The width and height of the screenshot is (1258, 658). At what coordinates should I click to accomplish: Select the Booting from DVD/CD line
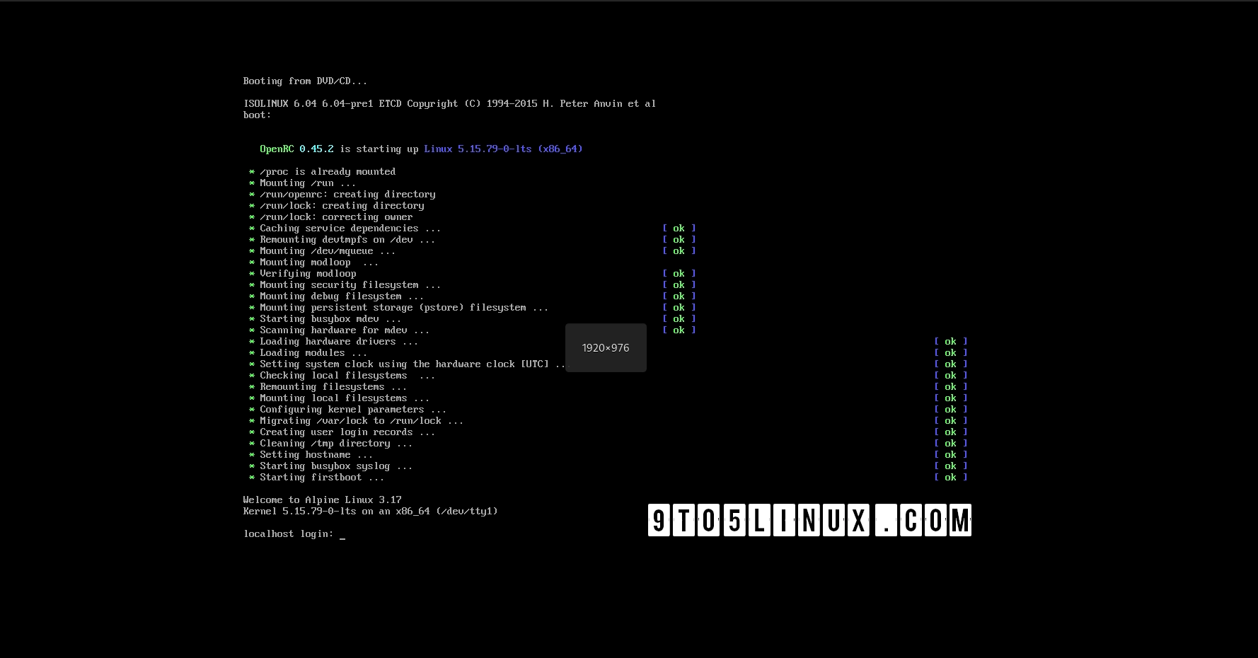click(306, 81)
